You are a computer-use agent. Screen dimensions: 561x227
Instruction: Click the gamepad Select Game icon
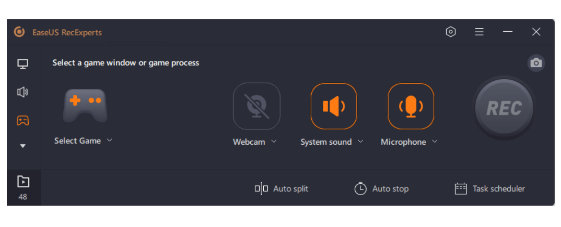click(x=85, y=106)
